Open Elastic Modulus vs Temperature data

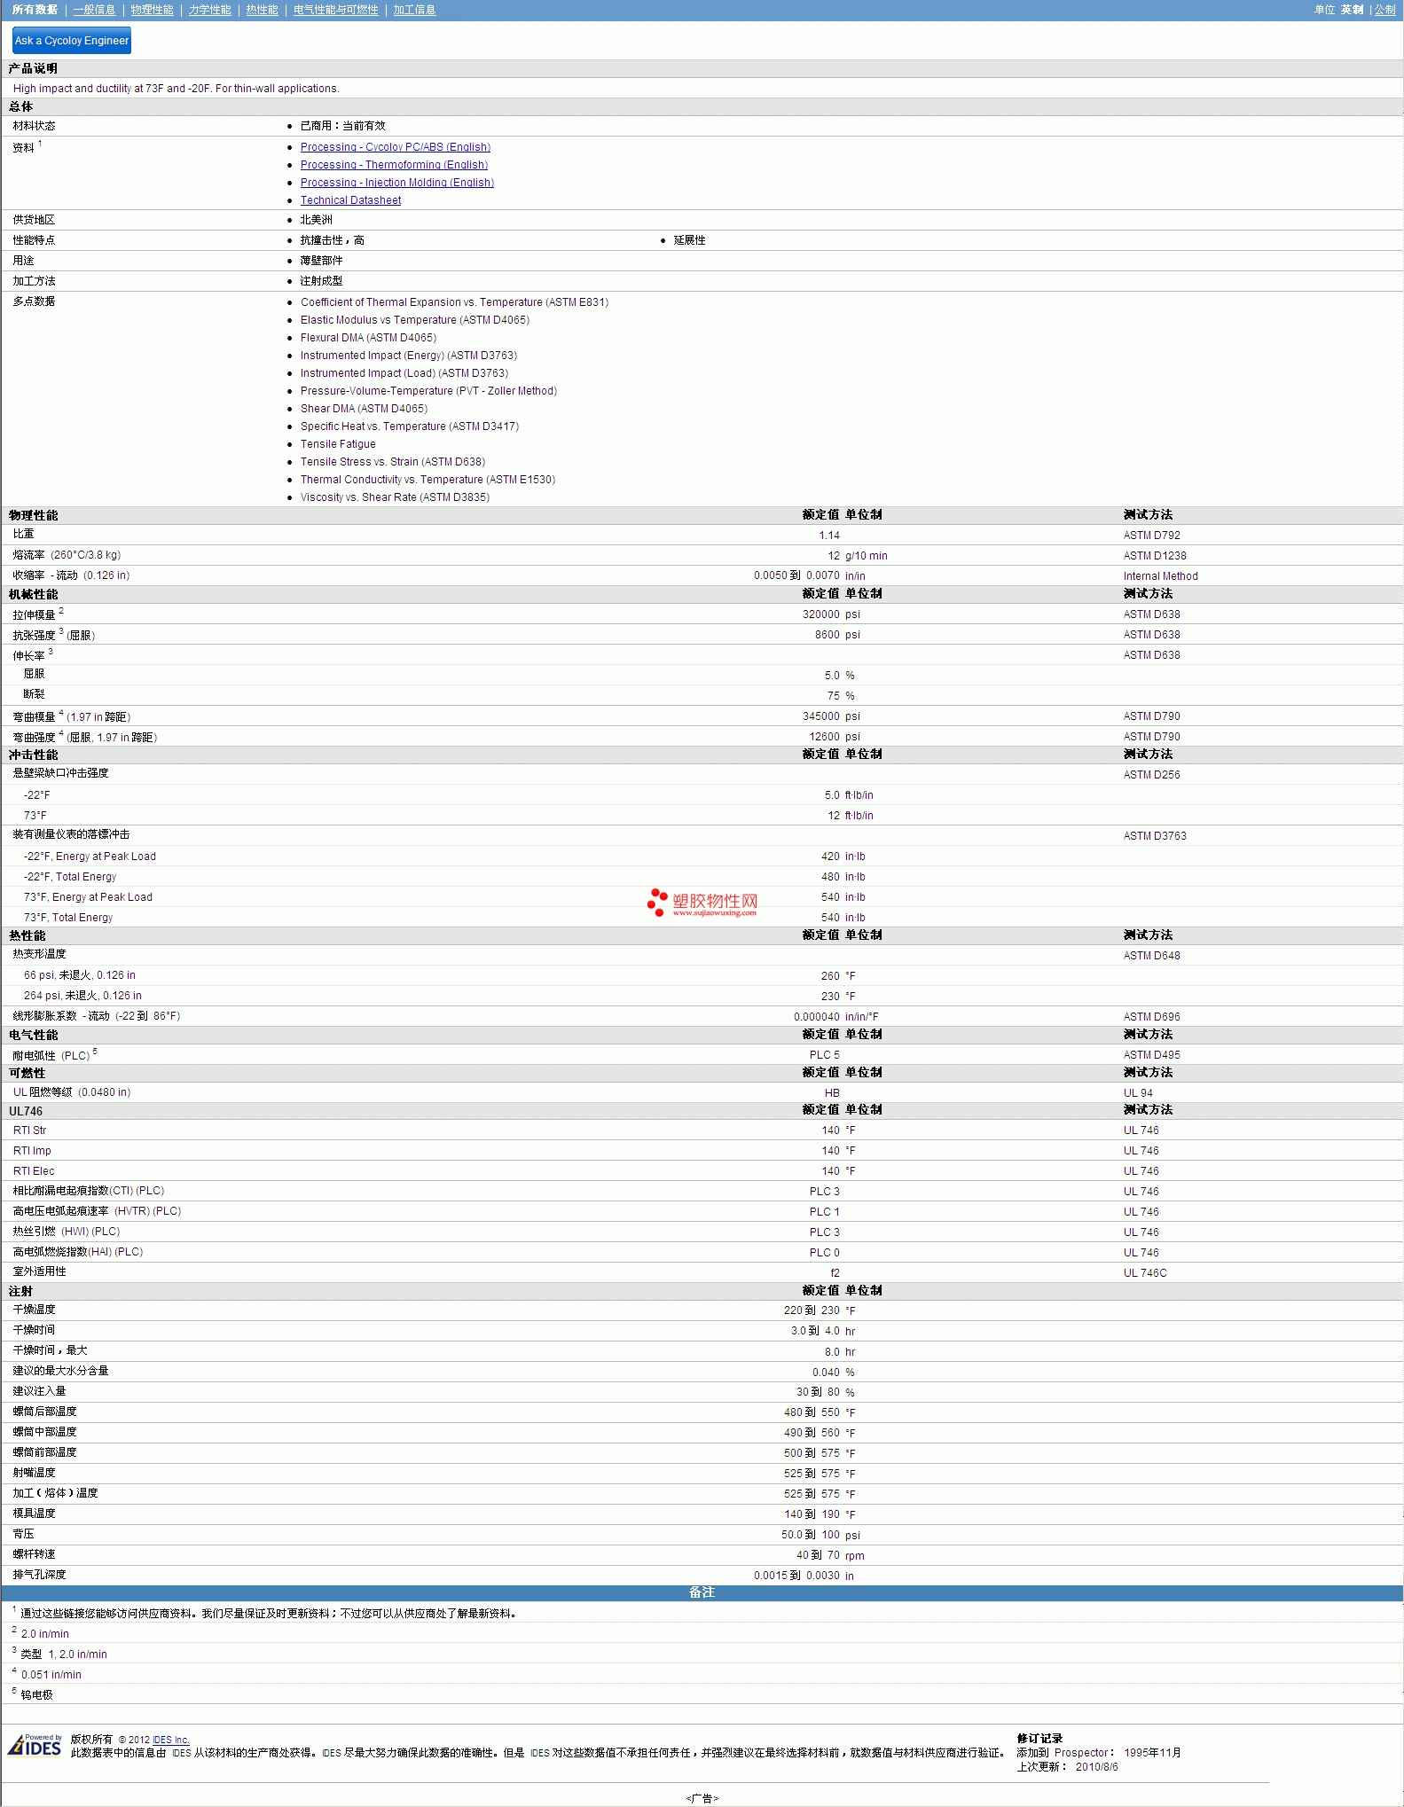[x=414, y=320]
